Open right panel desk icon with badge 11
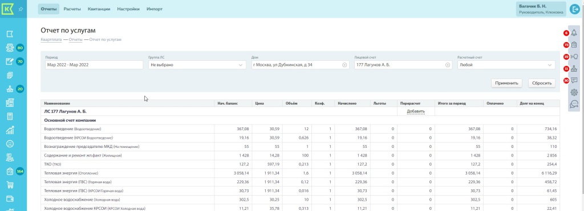 click(x=574, y=68)
